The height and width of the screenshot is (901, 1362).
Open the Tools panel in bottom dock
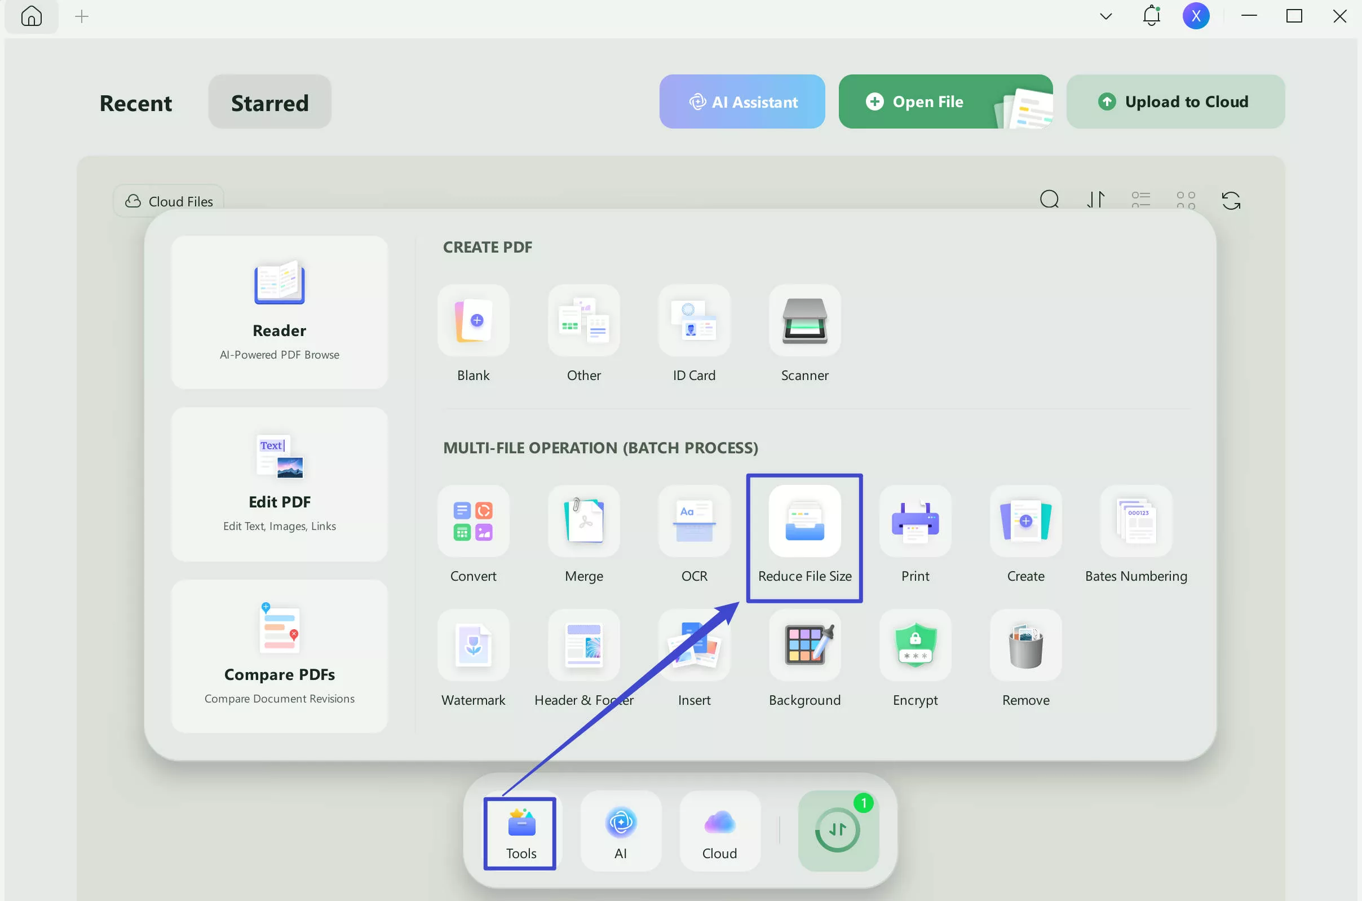(519, 832)
